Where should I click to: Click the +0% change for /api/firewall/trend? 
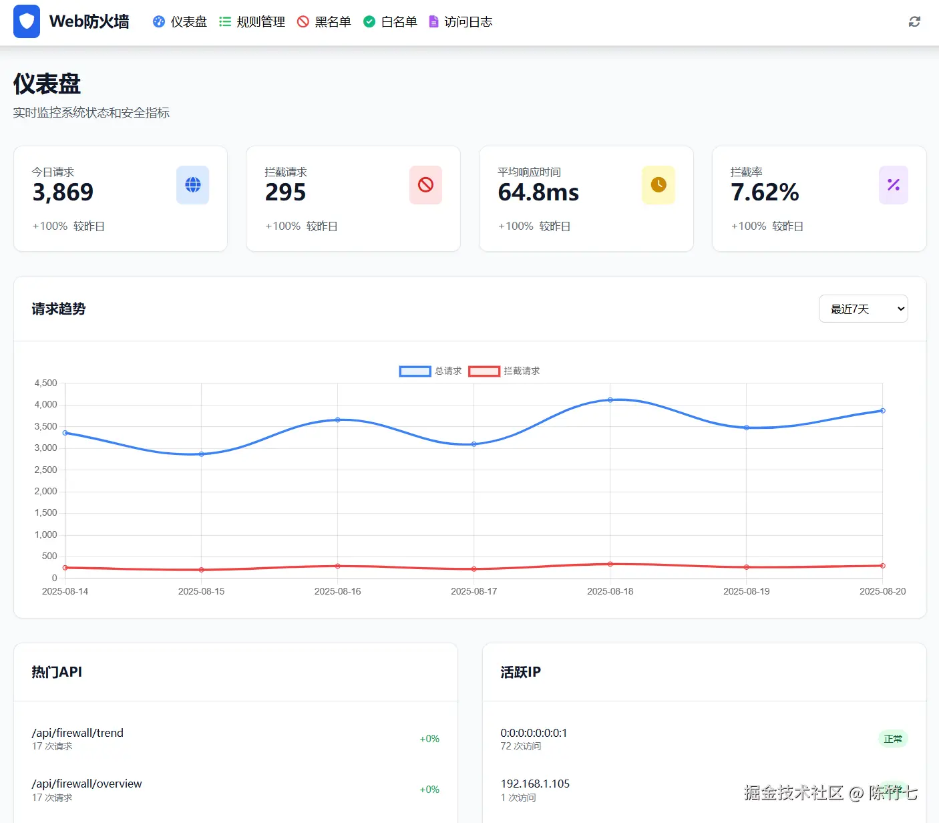click(429, 739)
